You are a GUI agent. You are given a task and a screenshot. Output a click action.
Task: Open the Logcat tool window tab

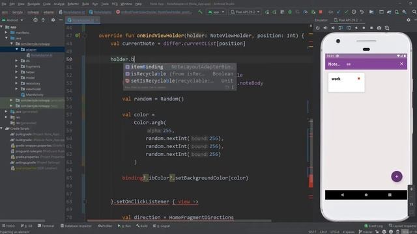click(162, 226)
